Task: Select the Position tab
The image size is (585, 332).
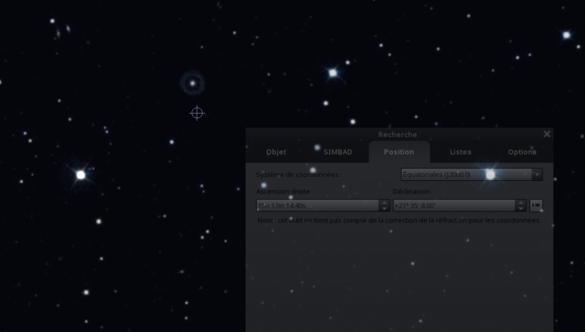Action: pos(399,152)
